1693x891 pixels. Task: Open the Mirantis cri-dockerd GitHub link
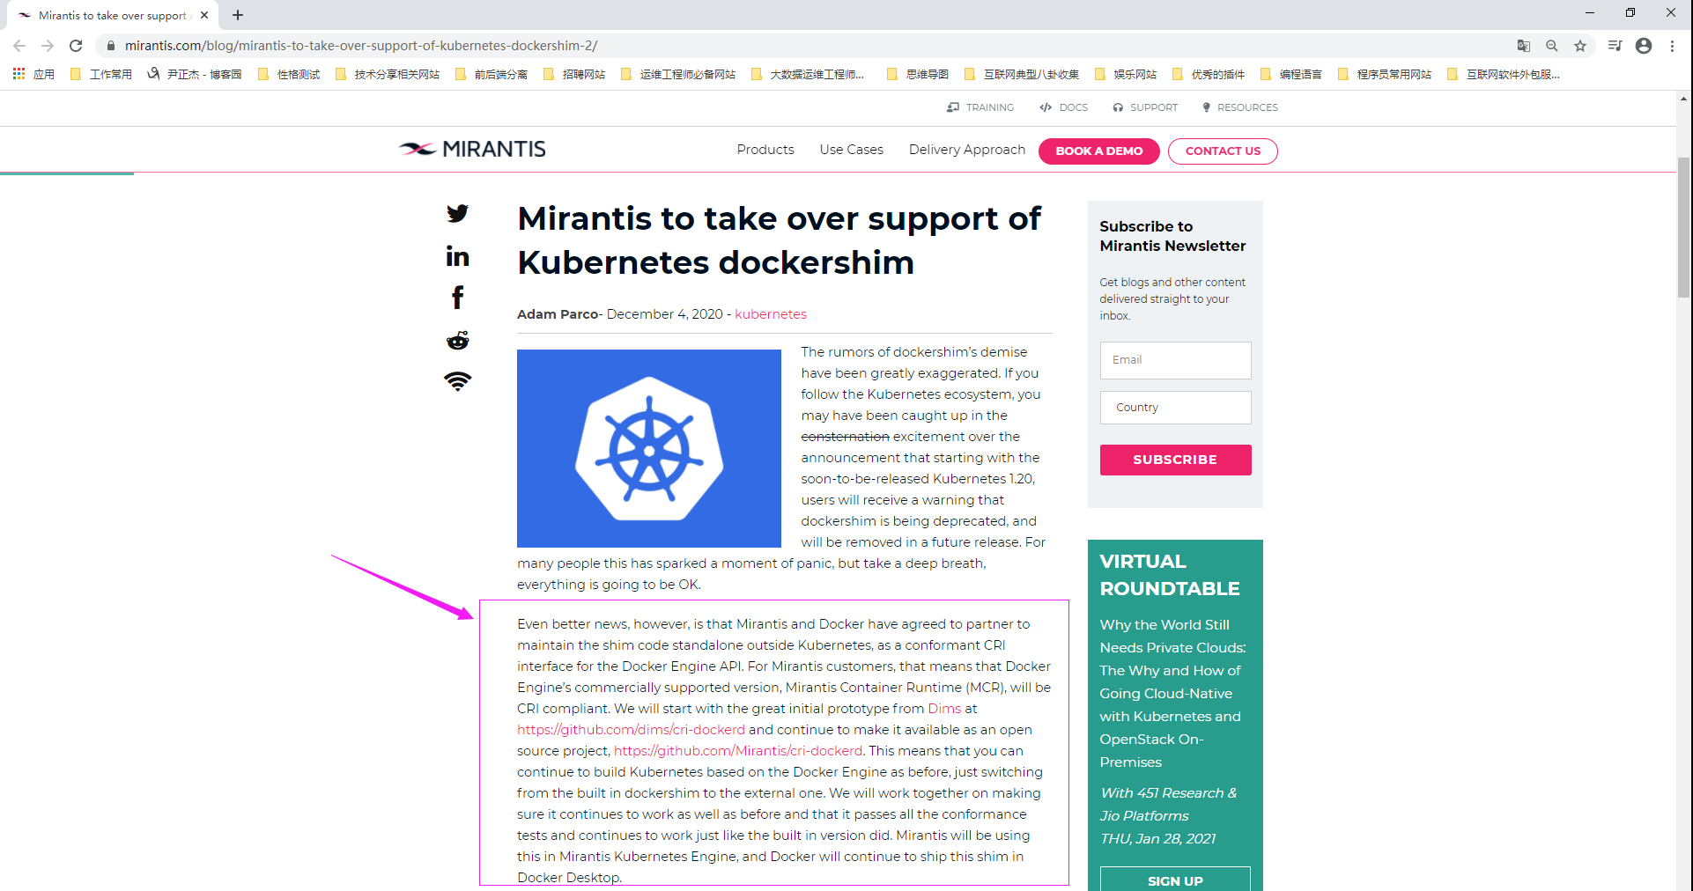click(738, 751)
